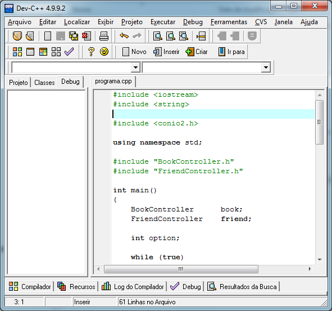This screenshot has width=332, height=311.
Task: Click Find Next, the third magnifier icon
Action: point(184,36)
